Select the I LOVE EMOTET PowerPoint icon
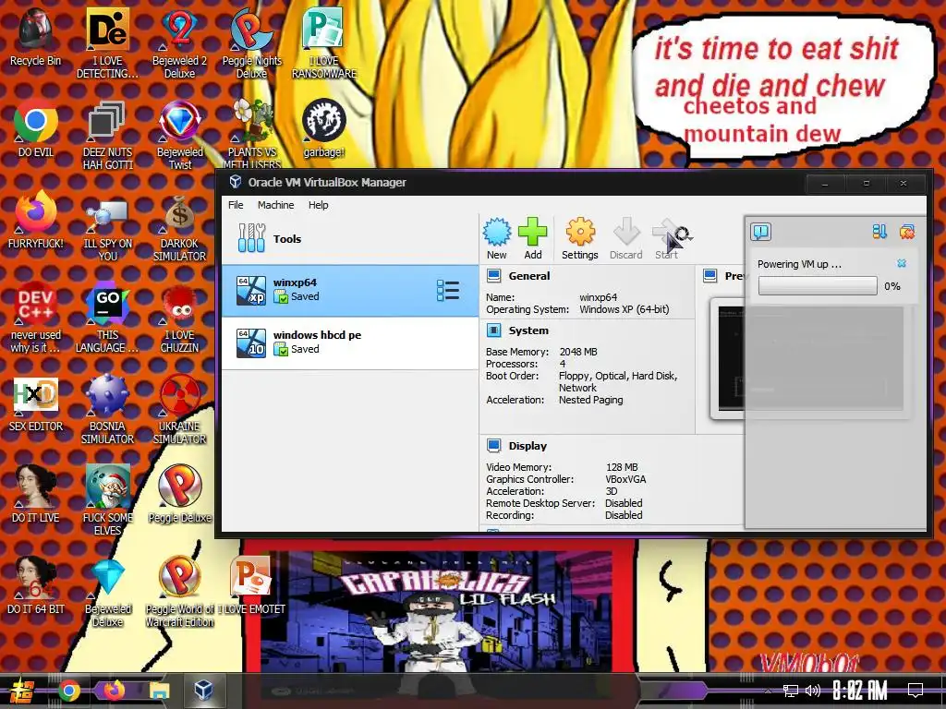Screen dimensions: 946x709 tap(251, 586)
